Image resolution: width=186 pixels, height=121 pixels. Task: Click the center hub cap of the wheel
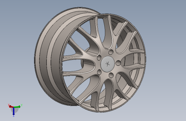tap(108, 64)
